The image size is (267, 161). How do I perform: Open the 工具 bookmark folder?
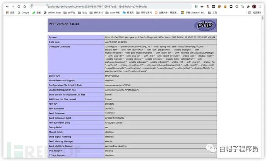(x=212, y=13)
